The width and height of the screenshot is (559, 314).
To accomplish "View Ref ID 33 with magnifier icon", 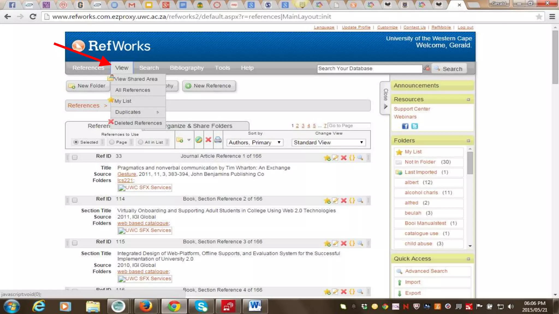I will [x=360, y=158].
